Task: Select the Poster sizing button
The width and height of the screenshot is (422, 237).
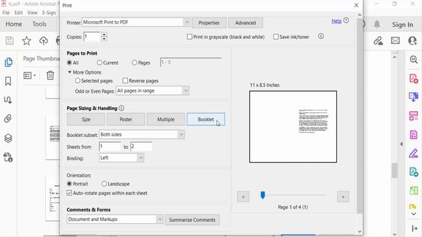Action: pos(126,119)
